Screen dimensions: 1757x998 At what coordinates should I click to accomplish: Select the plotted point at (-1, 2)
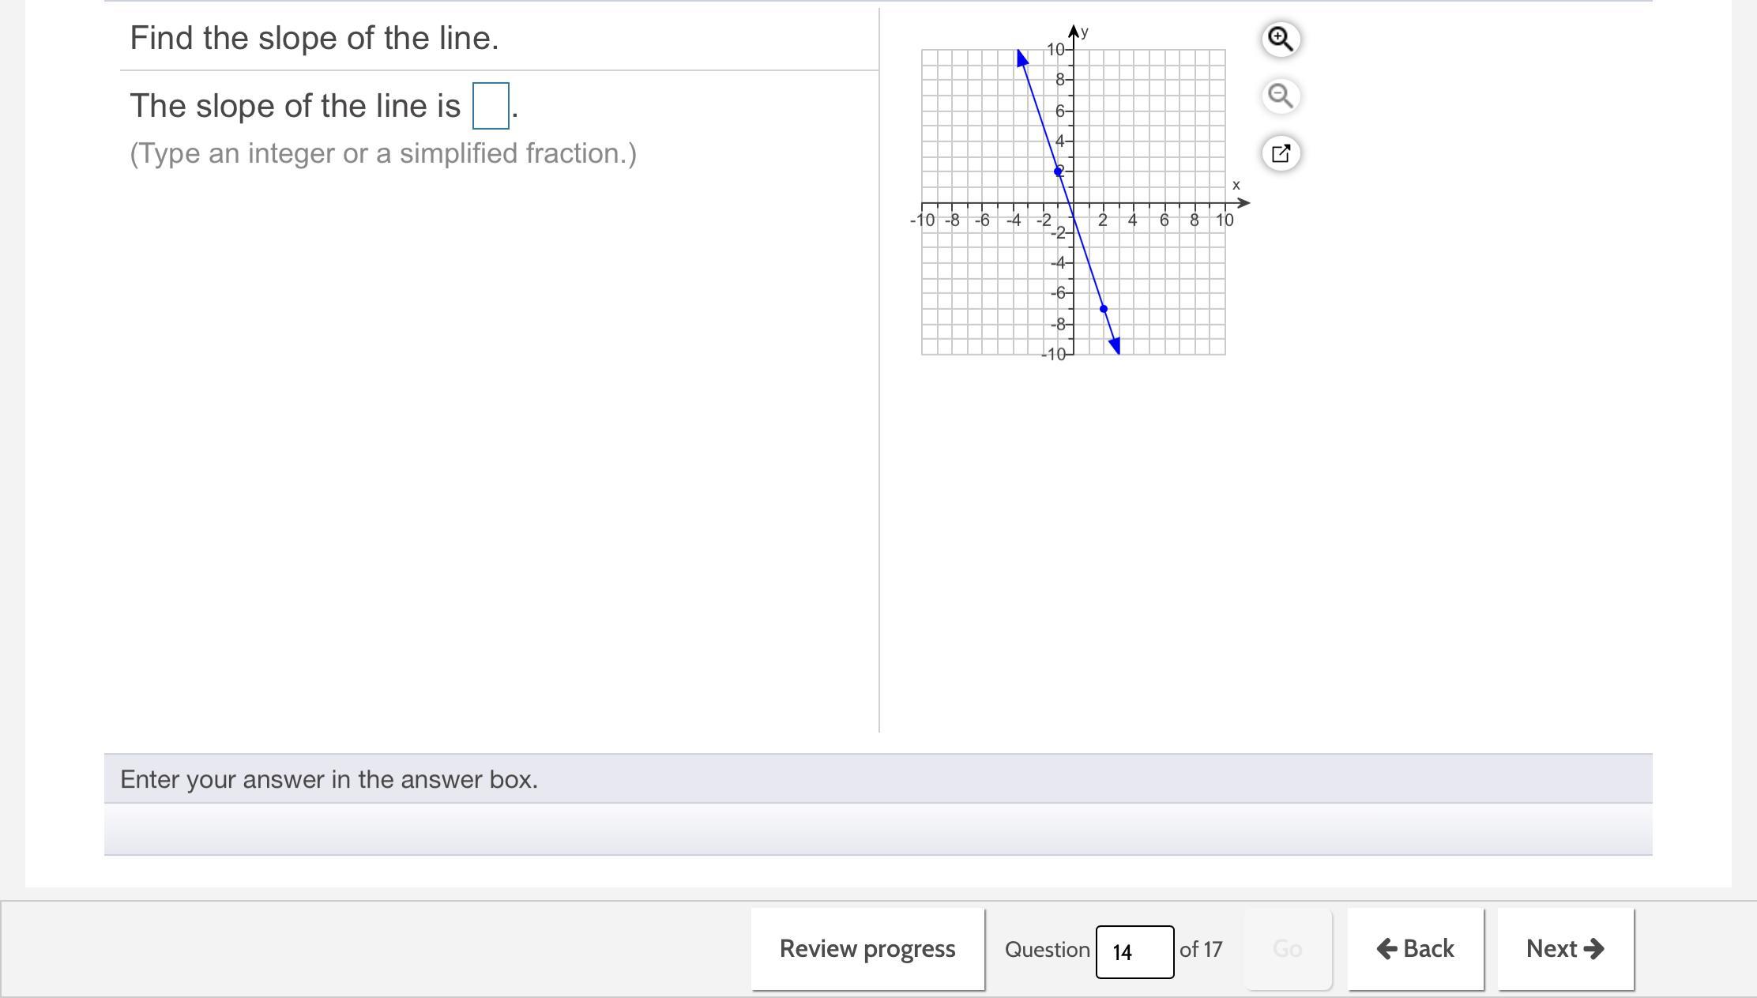coord(1058,171)
